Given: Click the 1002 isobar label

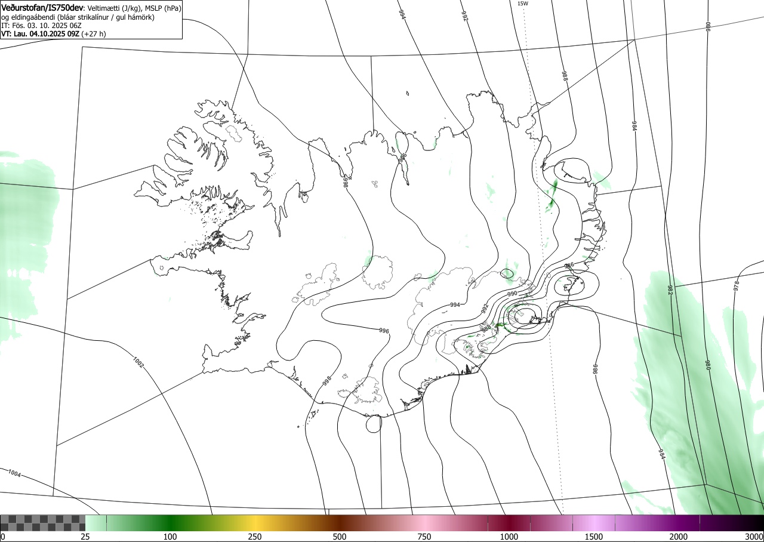Looking at the screenshot, I should point(140,362).
